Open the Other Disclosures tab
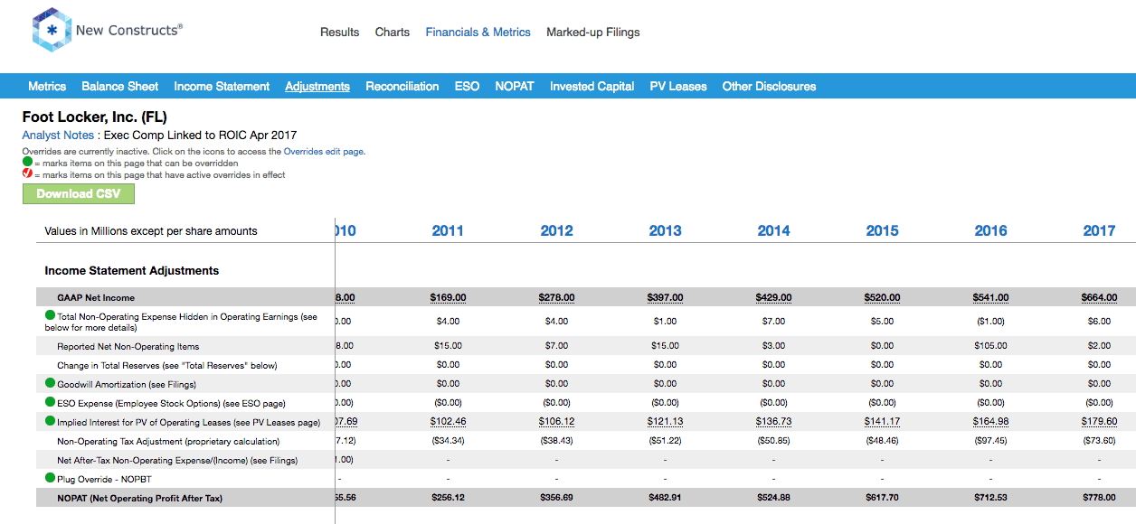The height and width of the screenshot is (524, 1136). tap(769, 87)
